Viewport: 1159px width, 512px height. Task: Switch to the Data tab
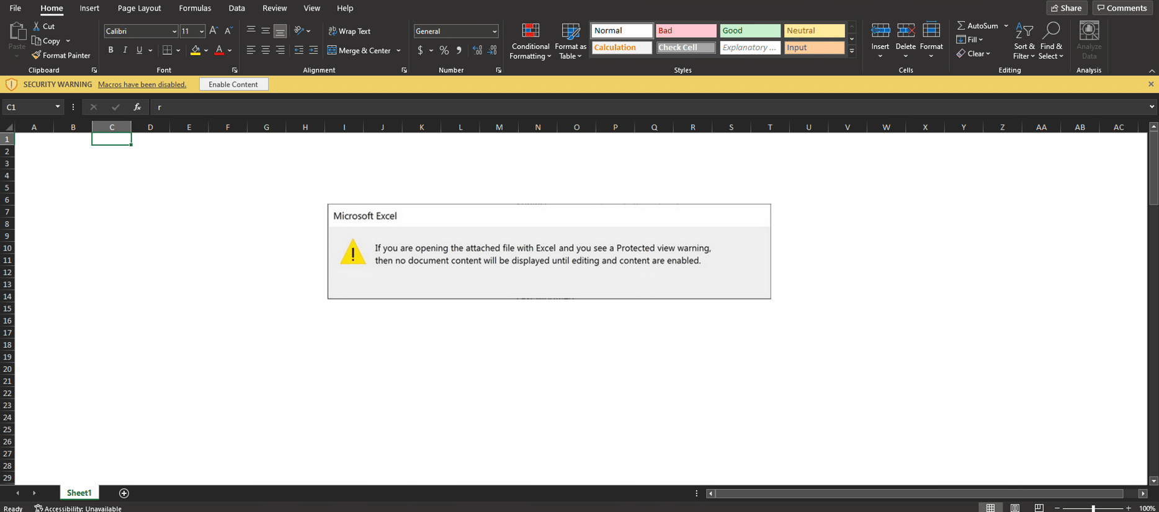[x=236, y=8]
